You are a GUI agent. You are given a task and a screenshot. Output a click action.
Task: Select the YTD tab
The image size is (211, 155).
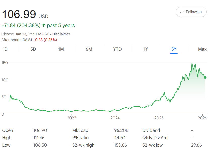click(x=117, y=49)
